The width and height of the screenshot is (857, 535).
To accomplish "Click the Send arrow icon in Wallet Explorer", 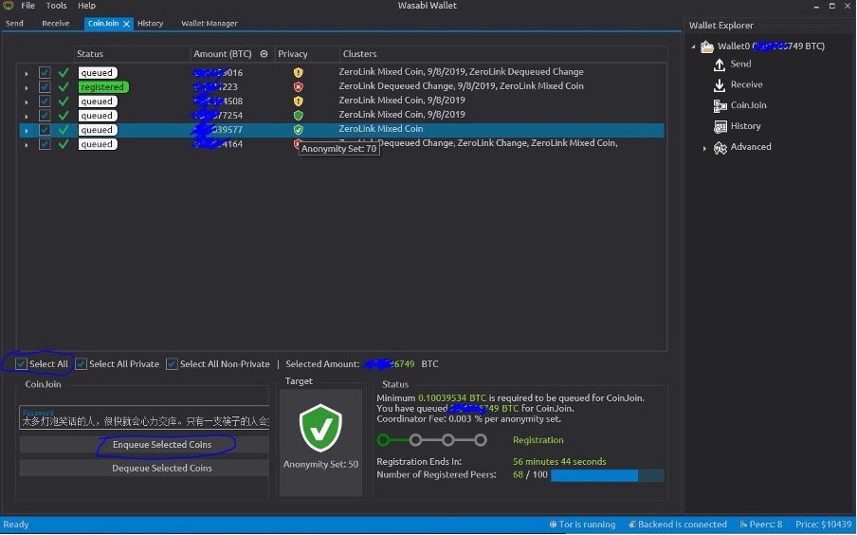I will coord(720,65).
